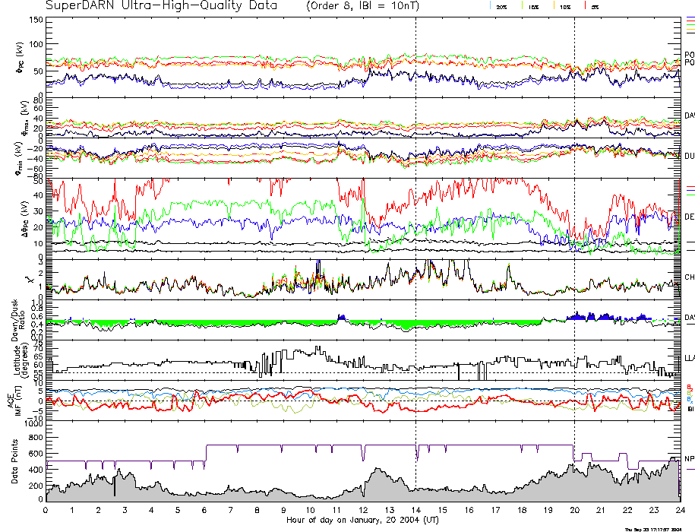
Task: Click the hour 6 label on x-axis
Action: click(x=204, y=511)
